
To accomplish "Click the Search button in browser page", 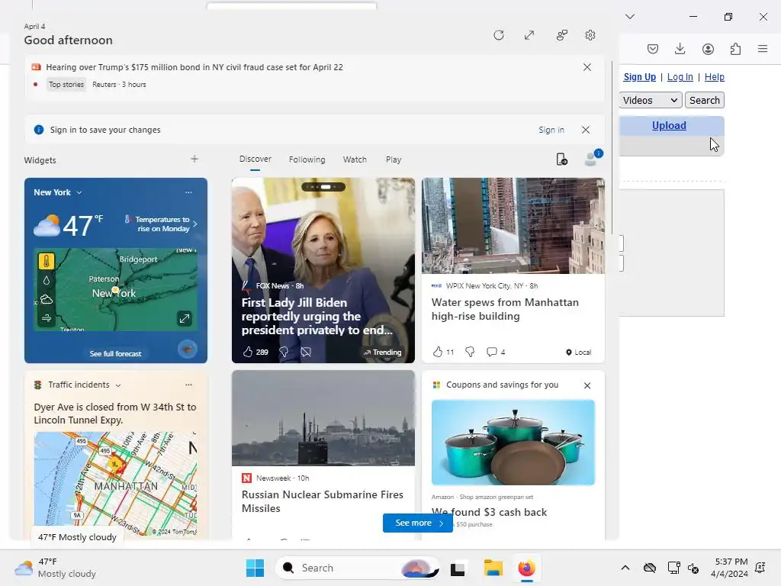I will point(704,100).
